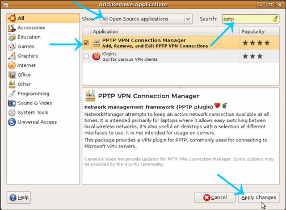Click the Cancel button
The width and height of the screenshot is (286, 210).
pyautogui.click(x=215, y=198)
